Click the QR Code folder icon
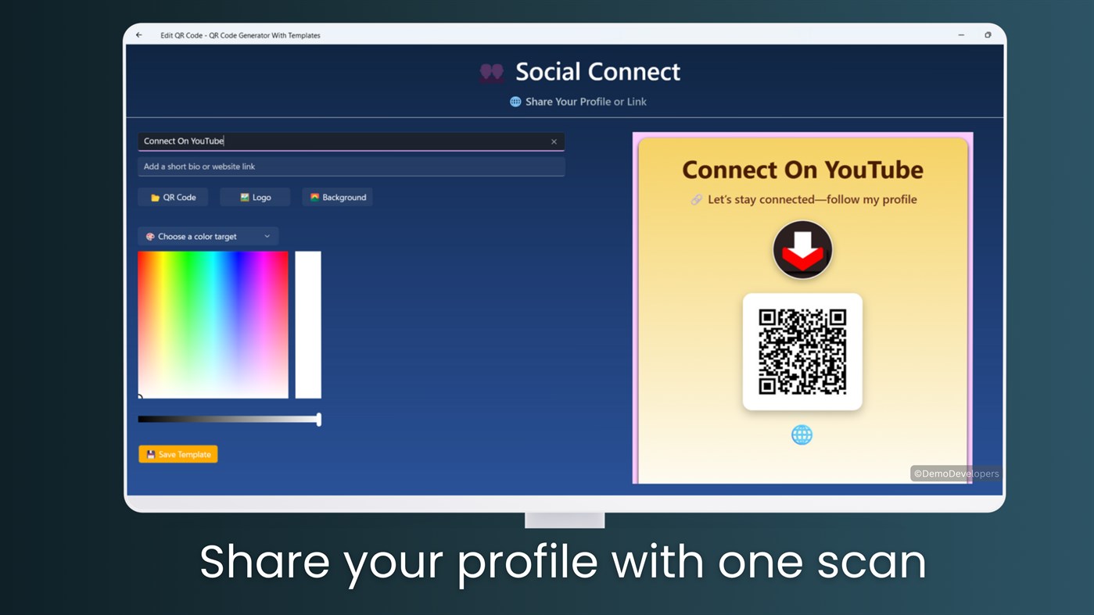The image size is (1094, 615). click(x=155, y=197)
